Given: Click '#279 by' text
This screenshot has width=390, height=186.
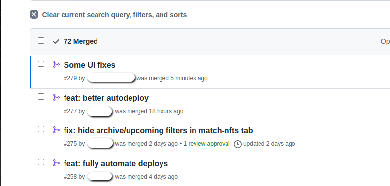Looking at the screenshot, I should tap(74, 78).
